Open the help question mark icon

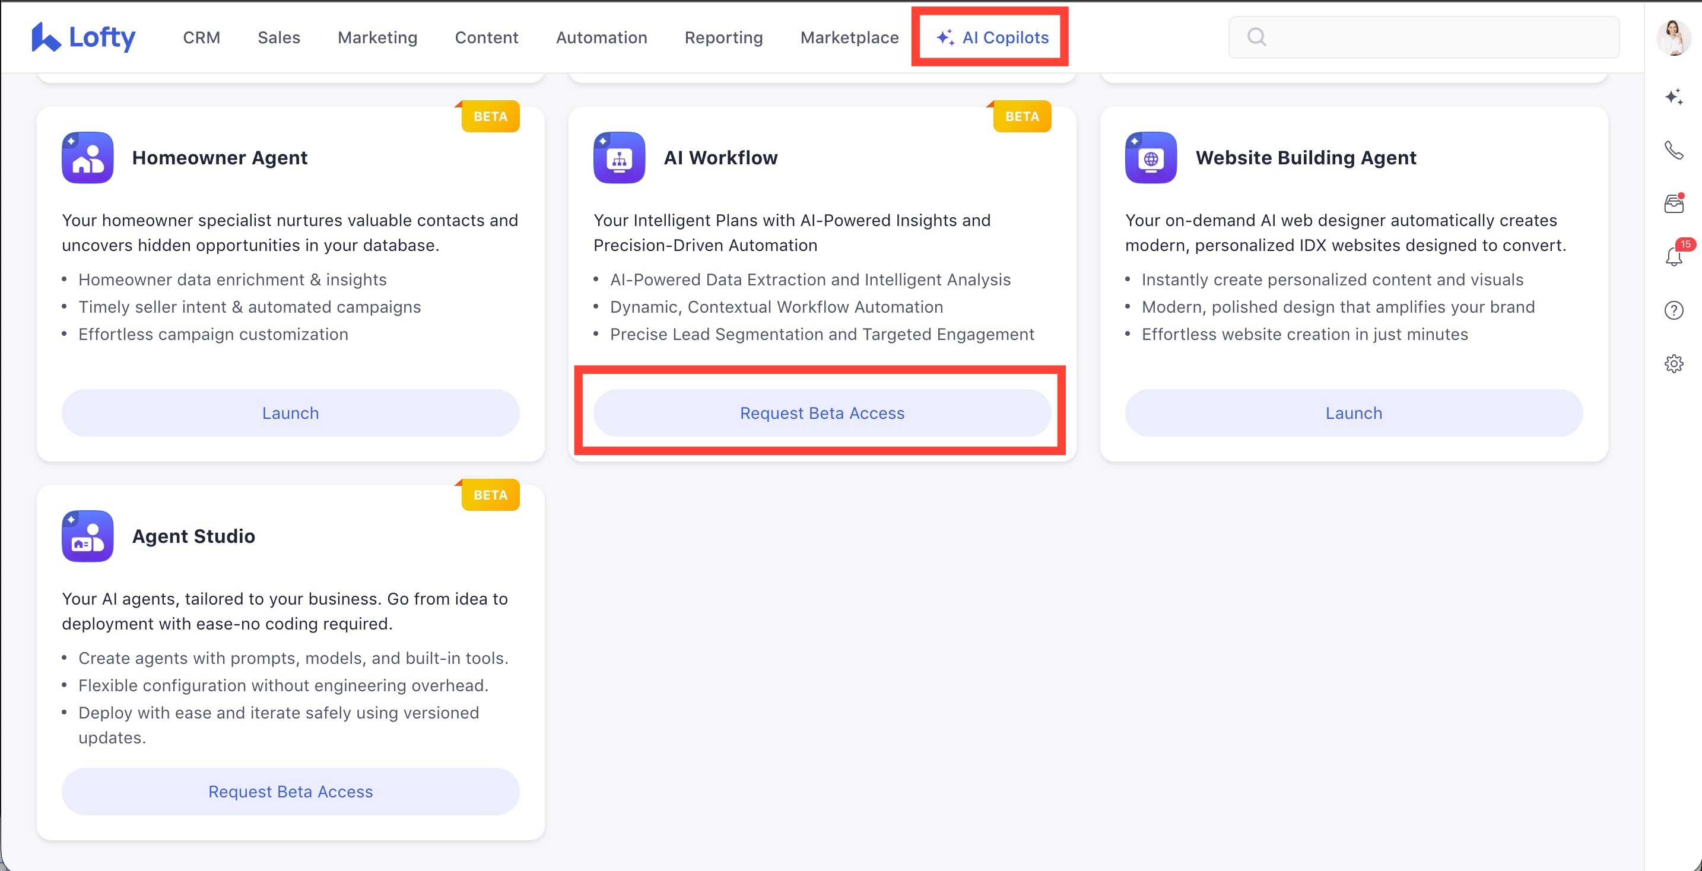(x=1673, y=310)
